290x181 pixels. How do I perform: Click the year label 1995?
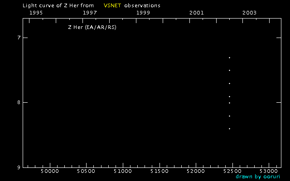point(36,13)
